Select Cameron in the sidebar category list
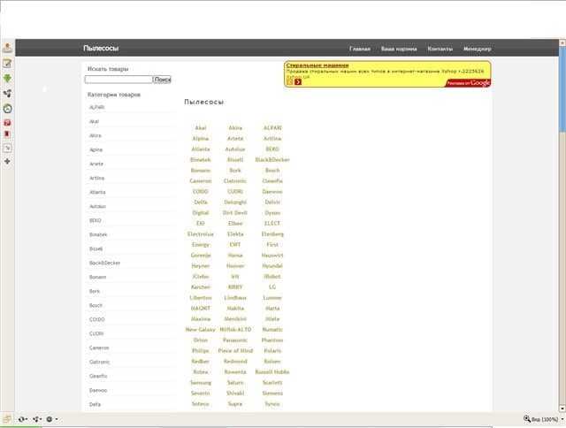566x428 pixels. pyautogui.click(x=99, y=348)
